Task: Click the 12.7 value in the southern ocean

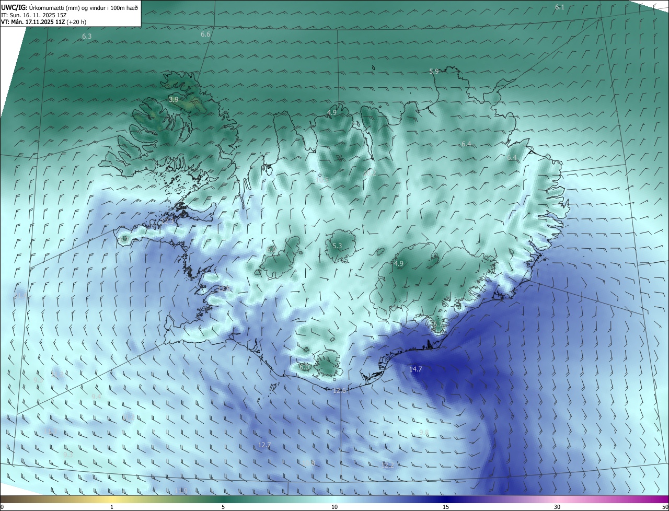Action: pos(264,445)
